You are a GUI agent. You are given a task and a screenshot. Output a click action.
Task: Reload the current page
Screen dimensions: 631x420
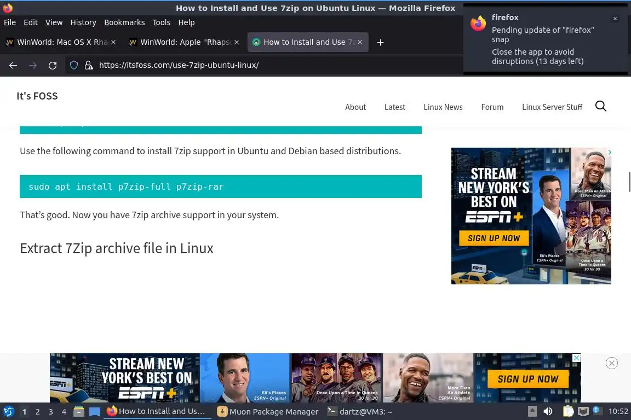coord(53,65)
